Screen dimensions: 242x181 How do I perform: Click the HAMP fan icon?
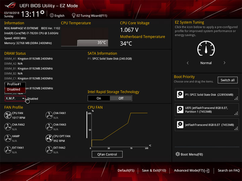click(8, 138)
